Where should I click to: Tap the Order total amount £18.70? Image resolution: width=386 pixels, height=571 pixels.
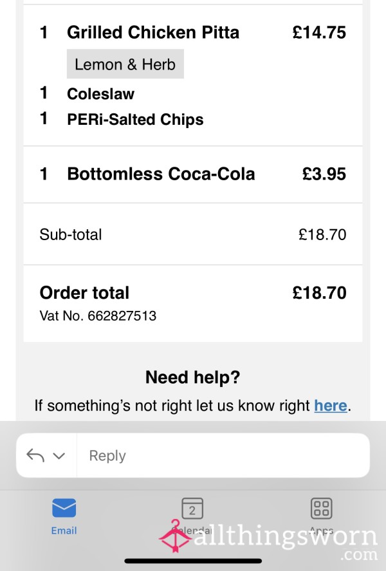pyautogui.click(x=320, y=293)
